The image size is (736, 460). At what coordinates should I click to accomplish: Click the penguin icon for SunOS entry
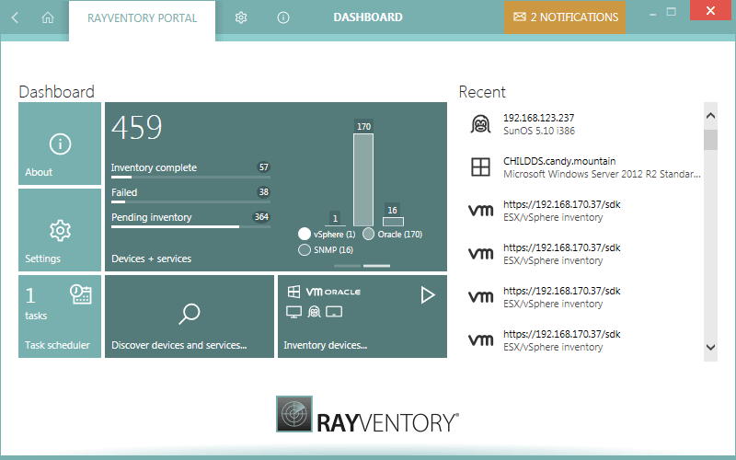(x=480, y=124)
